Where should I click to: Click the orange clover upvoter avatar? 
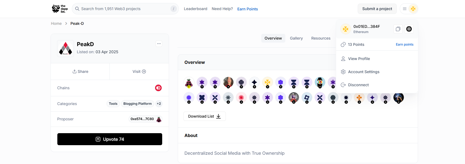click(359, 97)
